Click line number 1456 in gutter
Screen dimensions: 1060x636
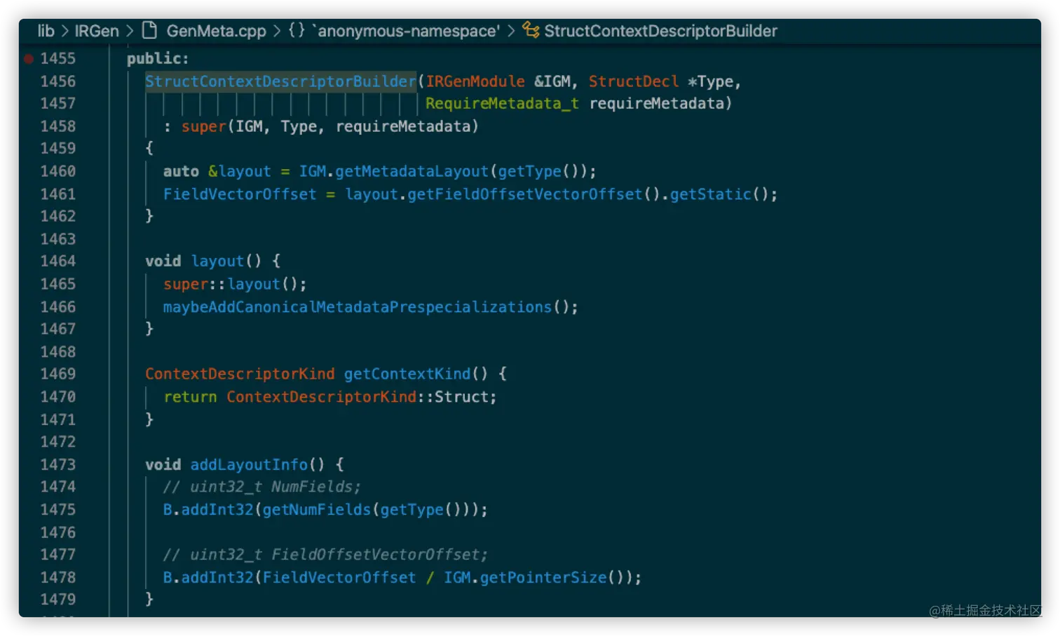57,81
